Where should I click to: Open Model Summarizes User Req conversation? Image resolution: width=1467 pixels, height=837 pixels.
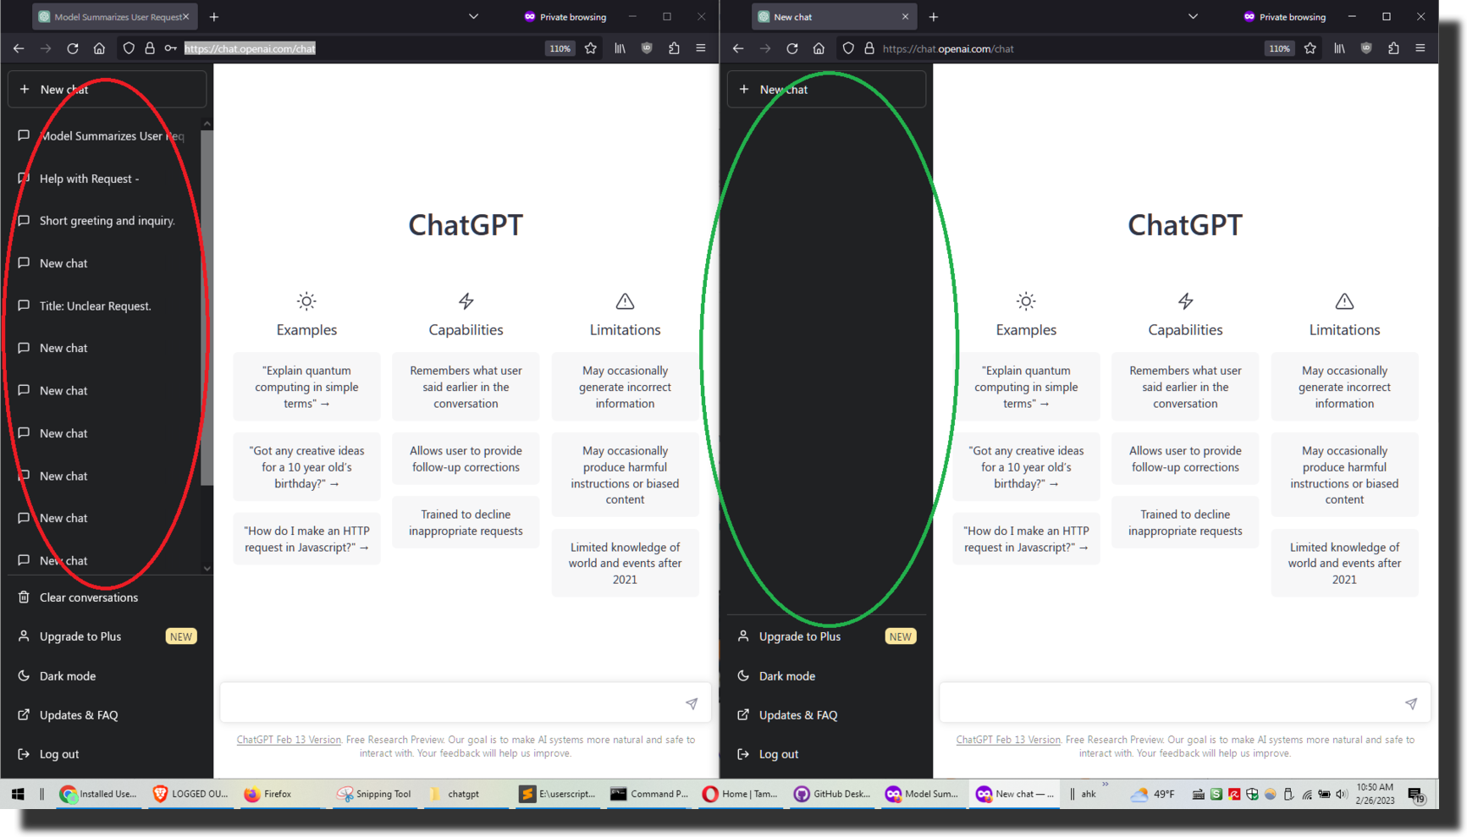(x=103, y=136)
